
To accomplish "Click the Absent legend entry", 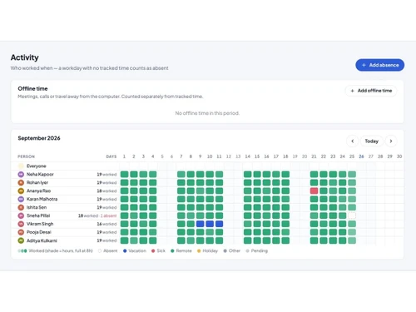I will coord(107,250).
